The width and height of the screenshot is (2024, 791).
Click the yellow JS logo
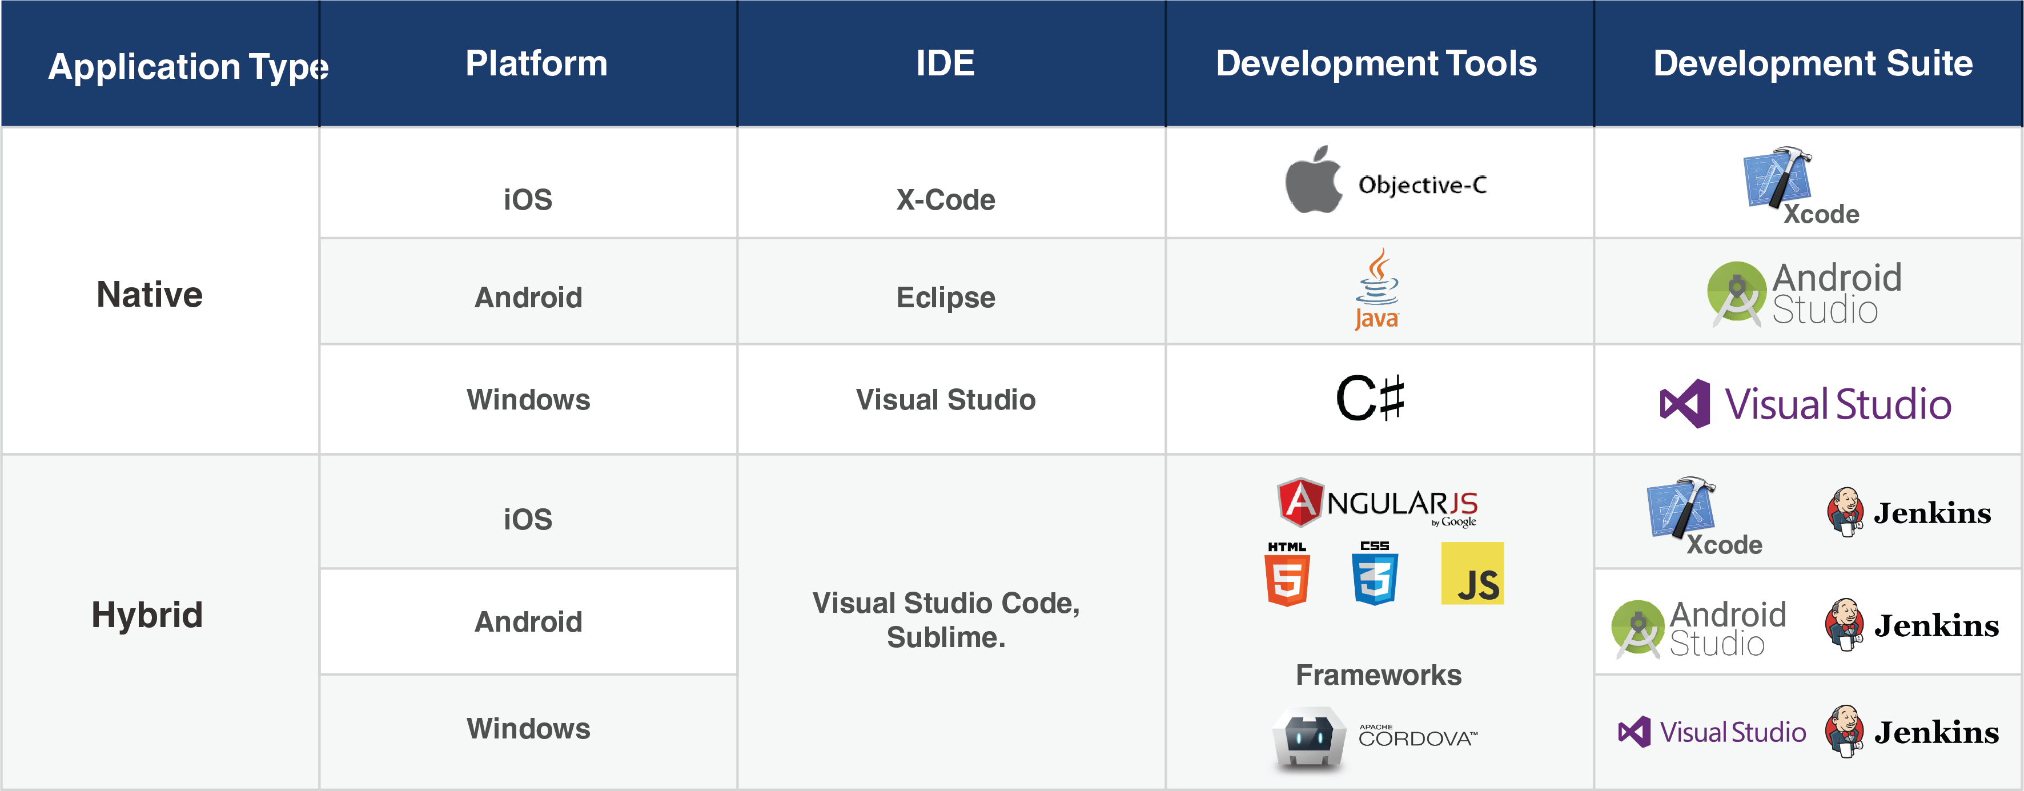click(1472, 573)
